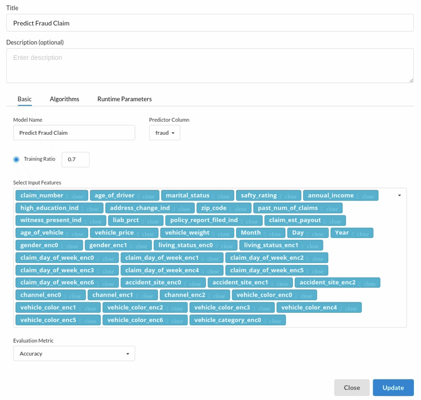Screen dimensions: 421x400
Task: Focus the Training Ratio value field
Action: click(x=75, y=159)
